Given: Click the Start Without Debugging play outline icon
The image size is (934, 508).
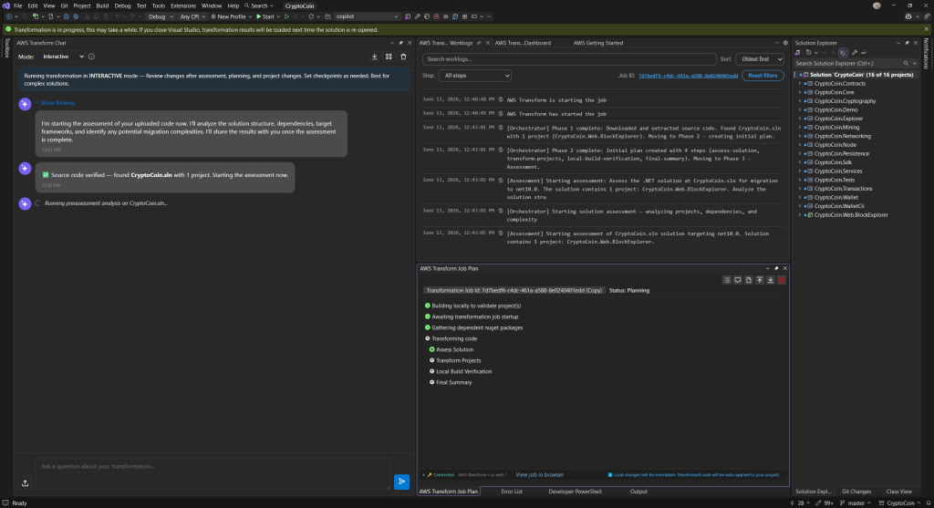Looking at the screenshot, I should click(286, 16).
